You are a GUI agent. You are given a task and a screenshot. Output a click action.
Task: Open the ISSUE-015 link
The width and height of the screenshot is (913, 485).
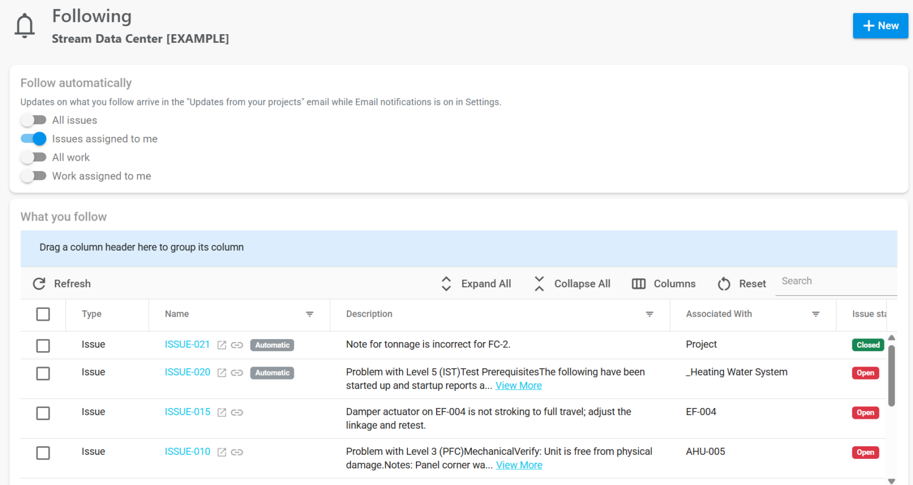click(187, 411)
